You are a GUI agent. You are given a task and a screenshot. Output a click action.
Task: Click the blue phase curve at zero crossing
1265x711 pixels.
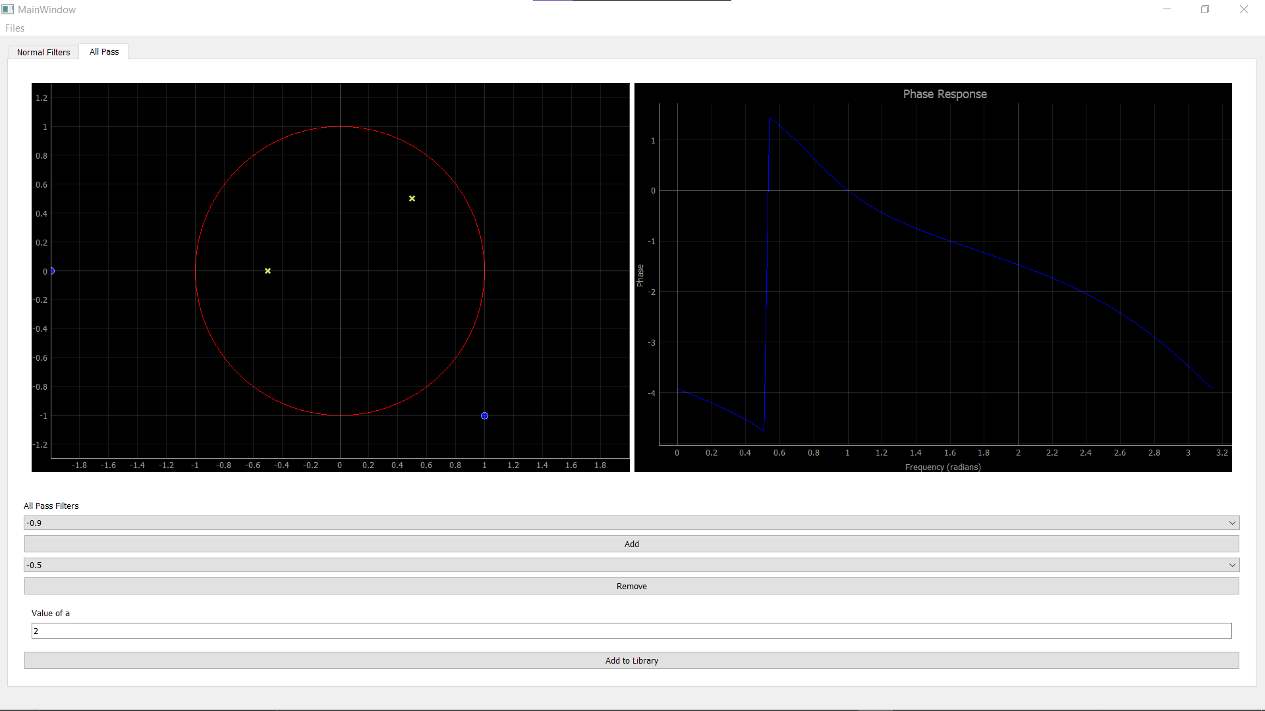pos(847,190)
